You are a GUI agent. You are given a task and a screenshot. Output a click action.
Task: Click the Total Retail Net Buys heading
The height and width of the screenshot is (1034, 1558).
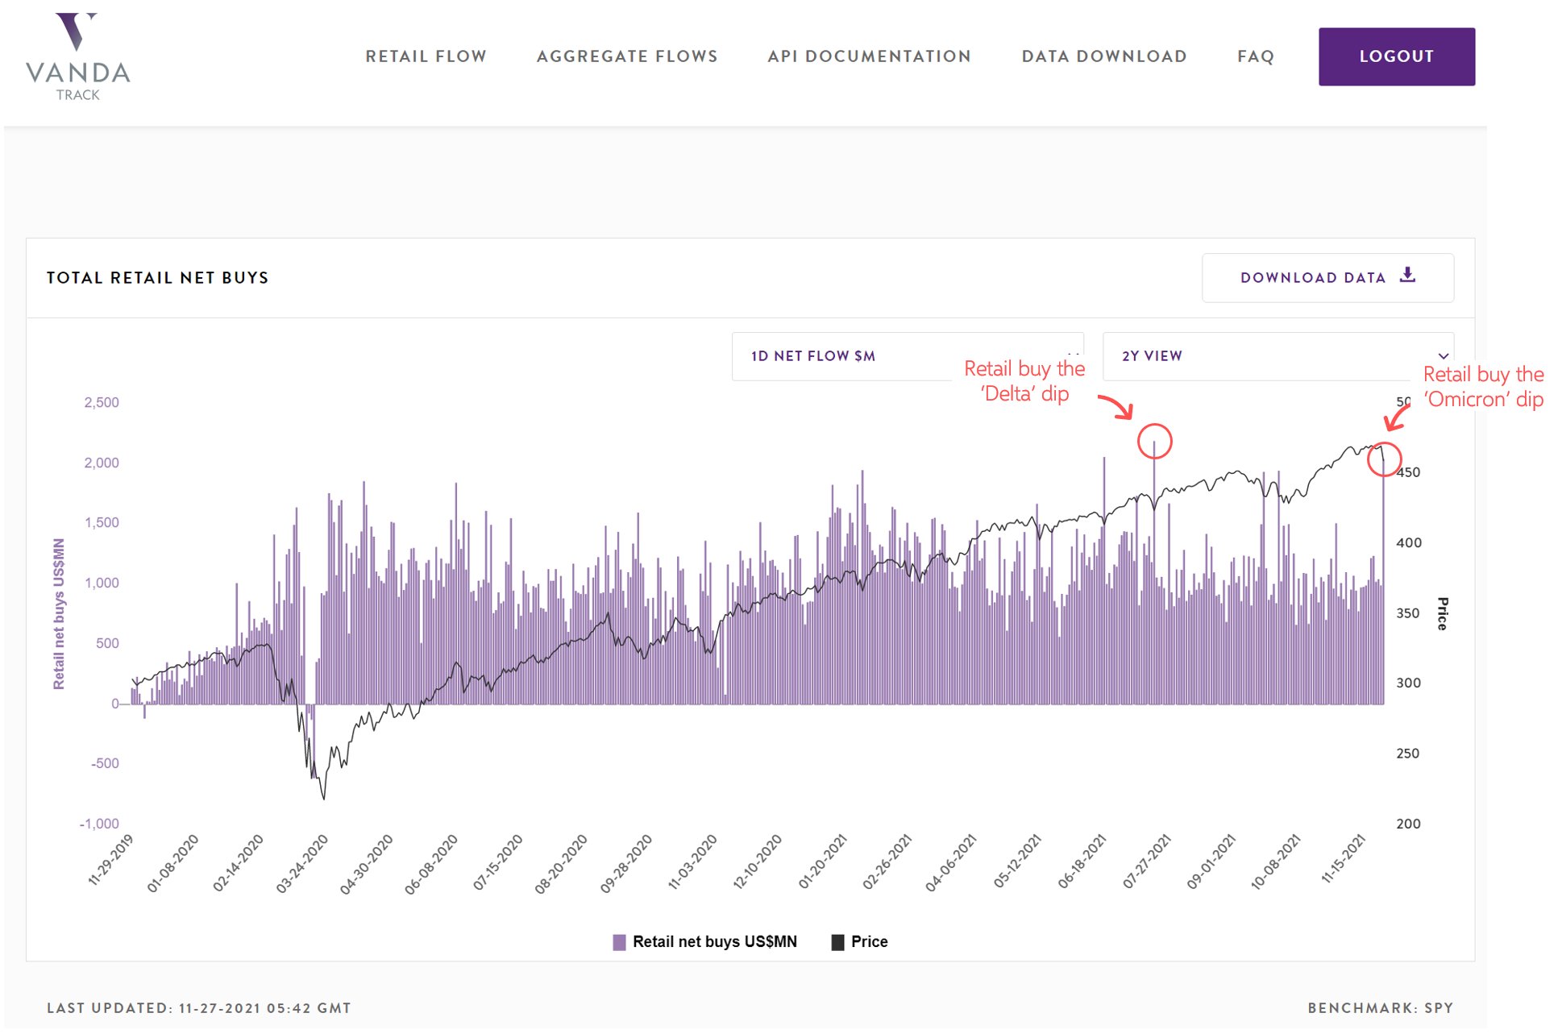click(x=157, y=278)
